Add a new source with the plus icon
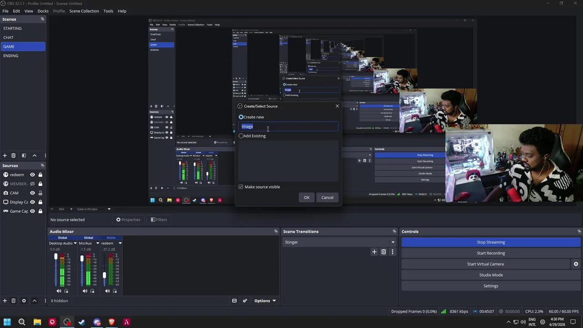Viewport: 583px width, 328px height. [5, 301]
